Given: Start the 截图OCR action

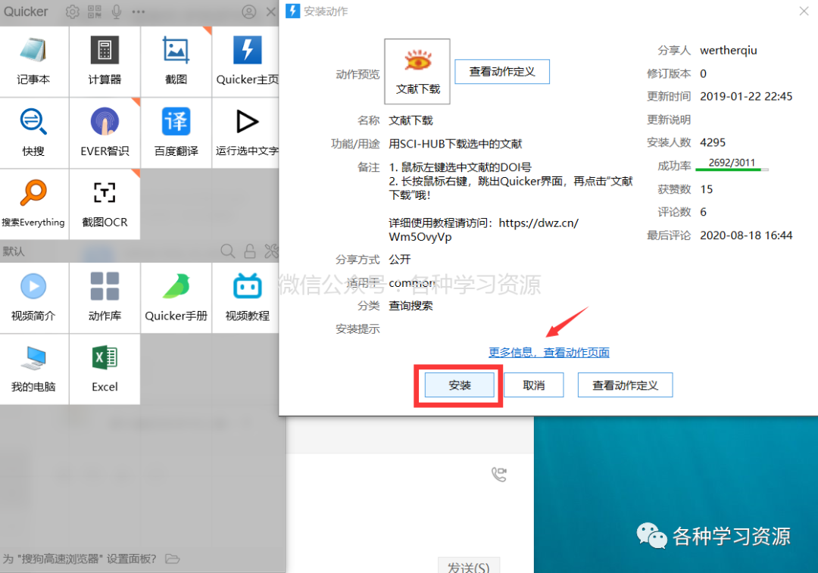Looking at the screenshot, I should (105, 204).
